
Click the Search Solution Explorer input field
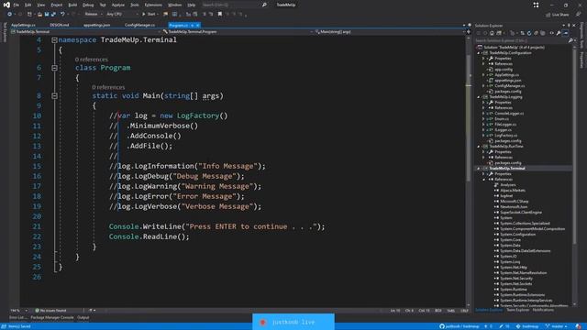521,40
